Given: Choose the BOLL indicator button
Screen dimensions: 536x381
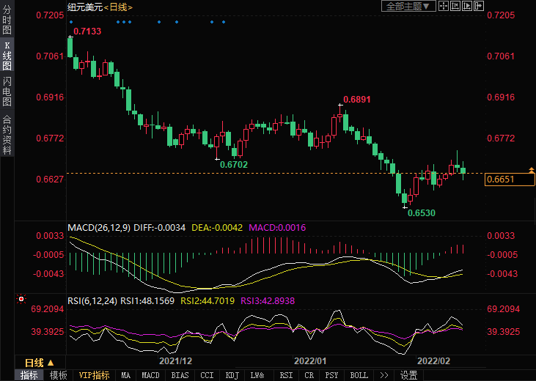Looking at the screenshot, I should (x=359, y=375).
